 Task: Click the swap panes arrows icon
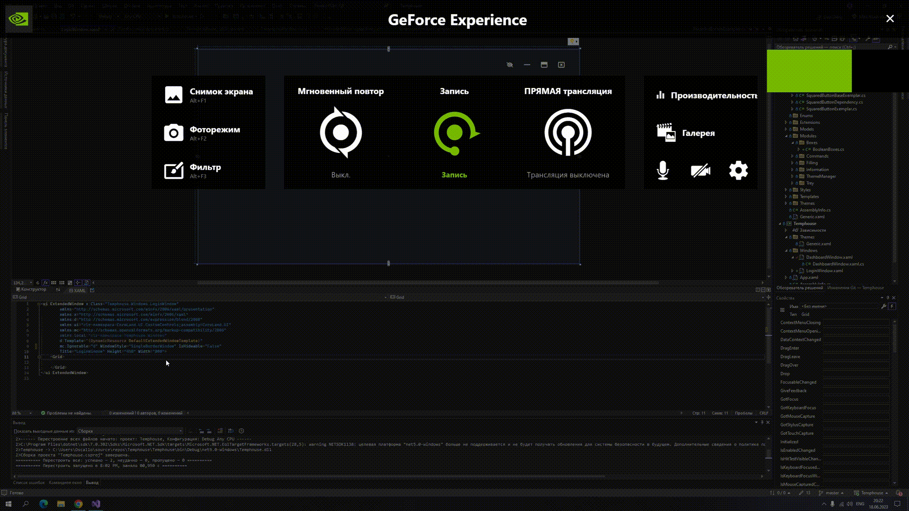[58, 290]
